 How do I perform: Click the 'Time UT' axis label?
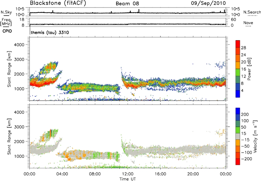(128, 179)
